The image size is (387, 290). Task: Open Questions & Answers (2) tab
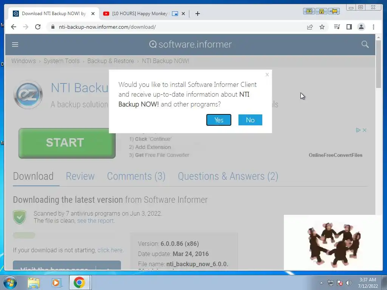[228, 176]
